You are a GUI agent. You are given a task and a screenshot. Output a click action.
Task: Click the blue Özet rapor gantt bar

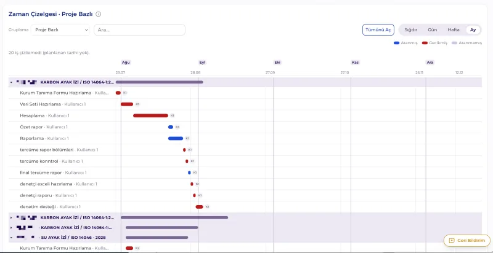[171, 127]
